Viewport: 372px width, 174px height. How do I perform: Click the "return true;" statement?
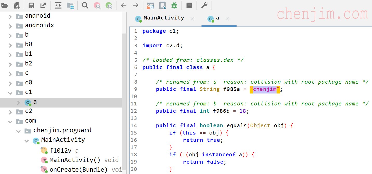point(203,140)
